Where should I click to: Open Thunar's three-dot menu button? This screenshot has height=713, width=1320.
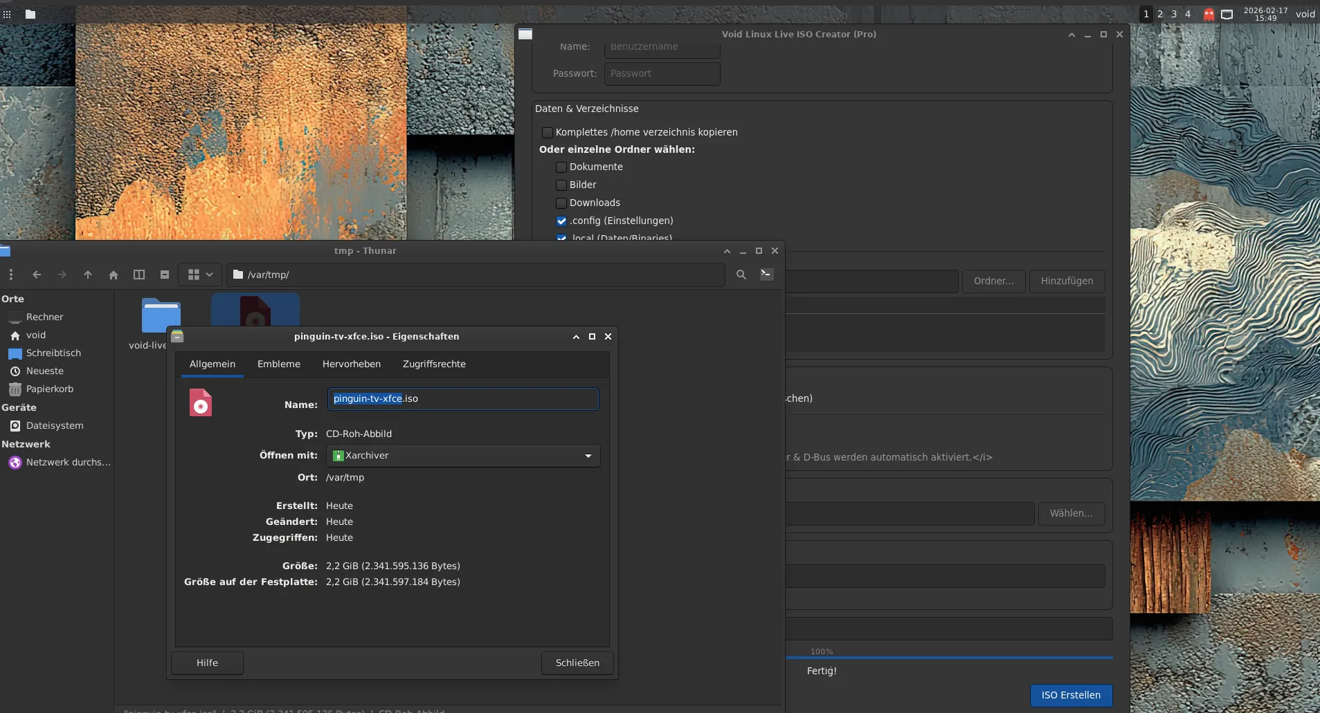point(11,275)
